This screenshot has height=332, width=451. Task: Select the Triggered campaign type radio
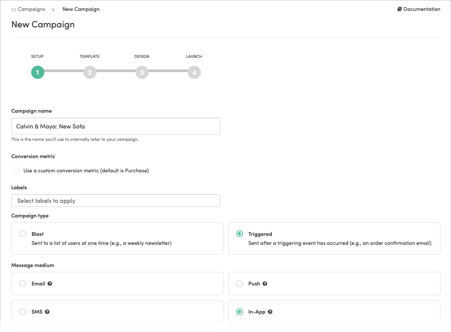pyautogui.click(x=239, y=234)
